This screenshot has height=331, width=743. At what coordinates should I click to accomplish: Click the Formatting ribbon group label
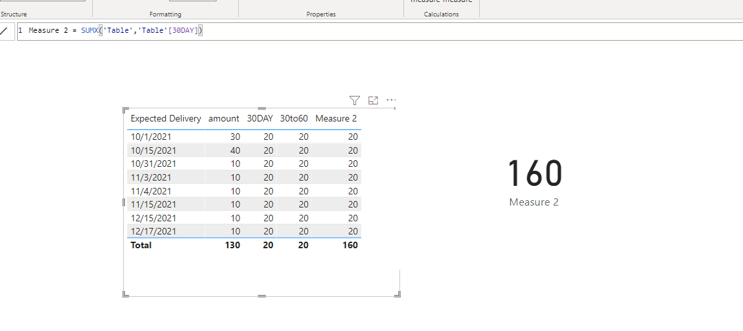point(165,14)
